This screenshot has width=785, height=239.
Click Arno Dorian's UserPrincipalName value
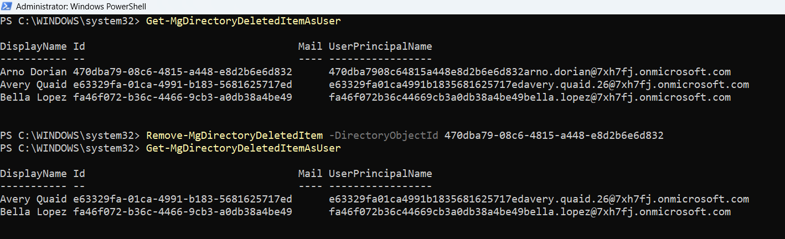click(x=529, y=72)
